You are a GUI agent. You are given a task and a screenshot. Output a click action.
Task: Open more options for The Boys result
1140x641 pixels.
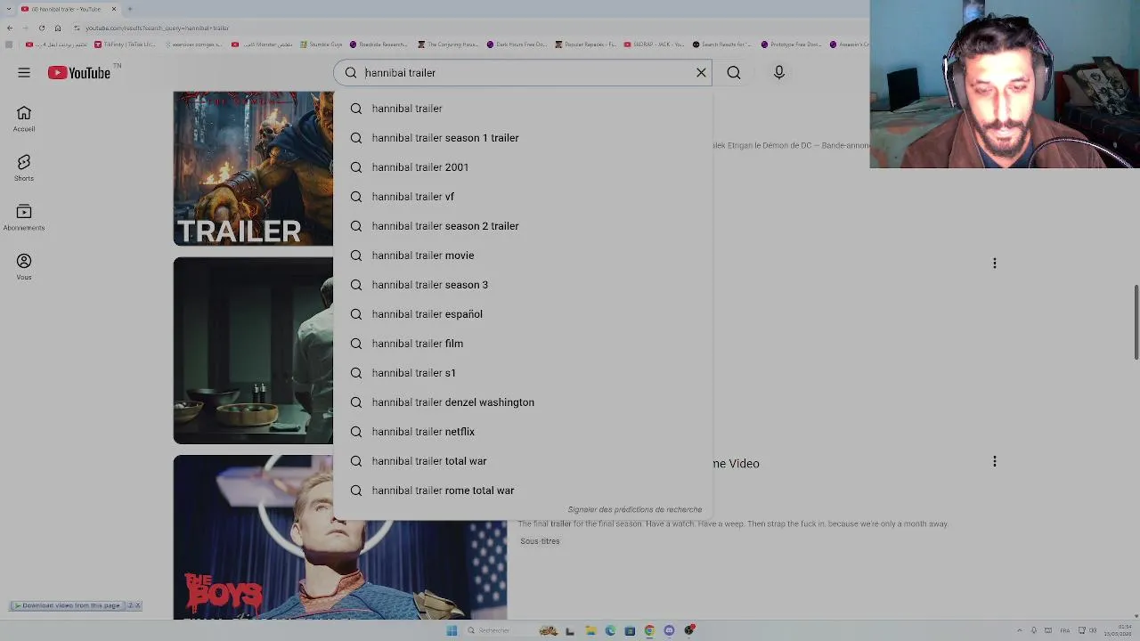pos(995,461)
